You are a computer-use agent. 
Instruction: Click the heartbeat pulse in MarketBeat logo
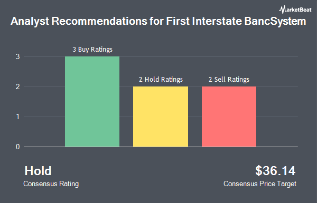click(282, 9)
